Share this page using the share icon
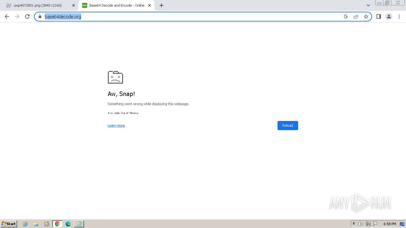 coord(356,16)
